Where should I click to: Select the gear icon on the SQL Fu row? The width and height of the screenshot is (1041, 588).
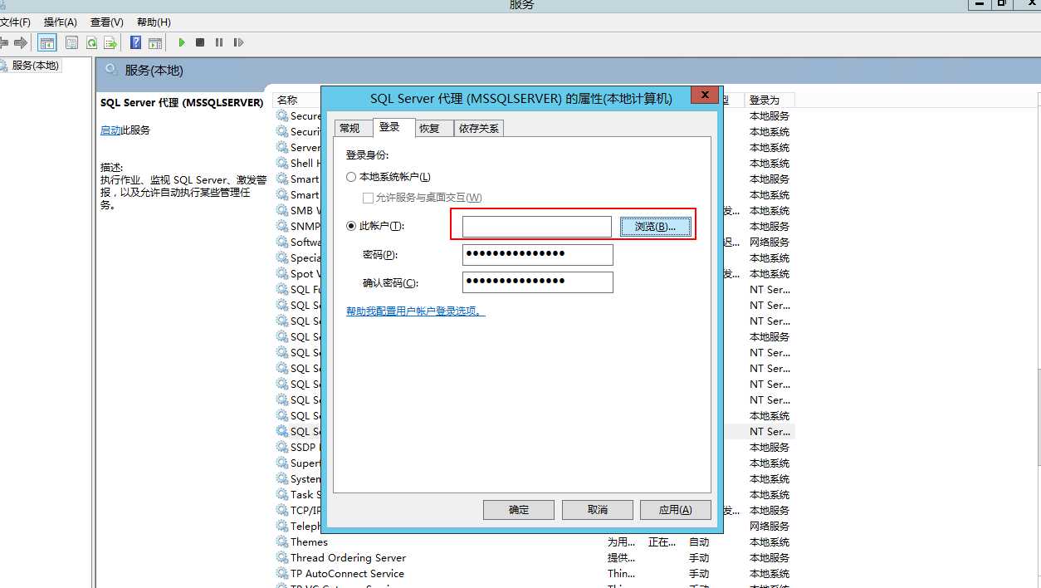click(x=282, y=290)
